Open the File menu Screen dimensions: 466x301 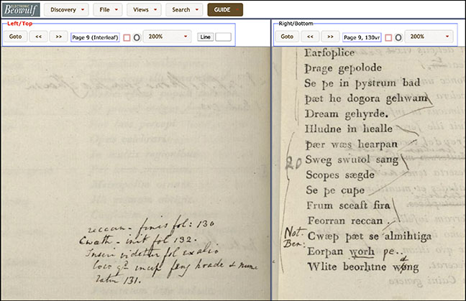[108, 10]
